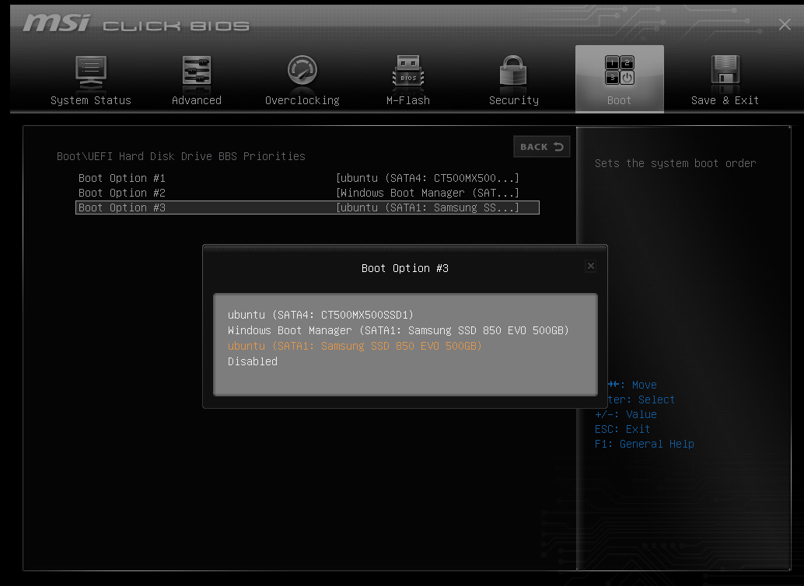Click the Boot Option #1 label
Viewport: 804px width, 586px height.
pyautogui.click(x=122, y=178)
